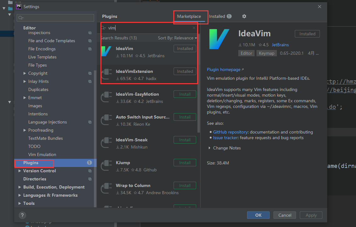Click project-level icon beside File Encodings
This screenshot has width=356, height=227.
(90, 49)
